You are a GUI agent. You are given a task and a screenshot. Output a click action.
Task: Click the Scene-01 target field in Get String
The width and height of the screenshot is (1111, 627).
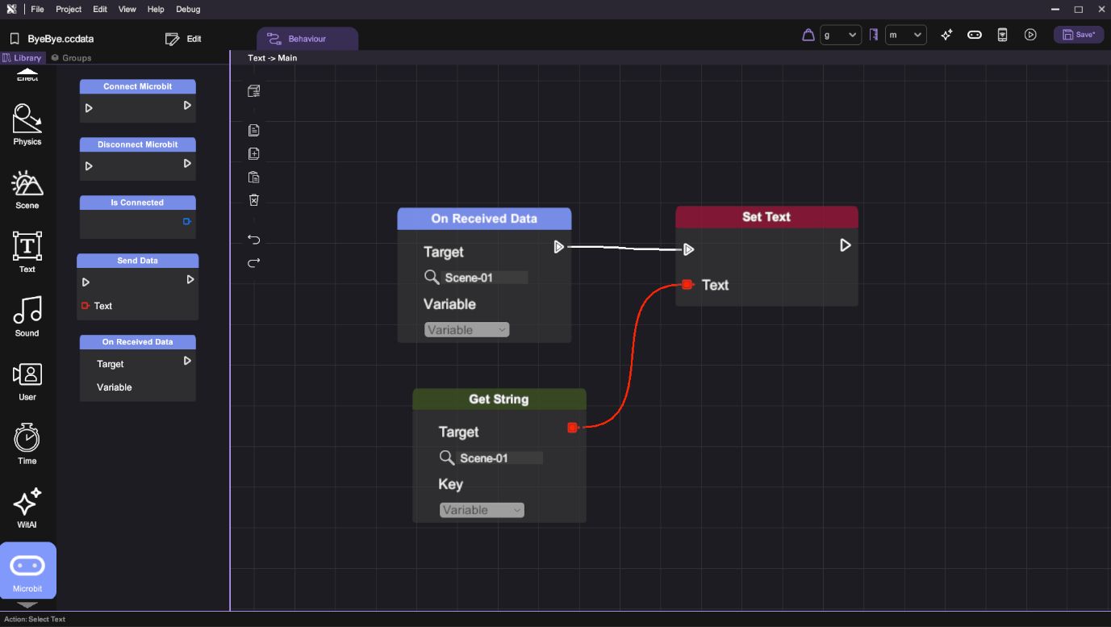pyautogui.click(x=499, y=458)
